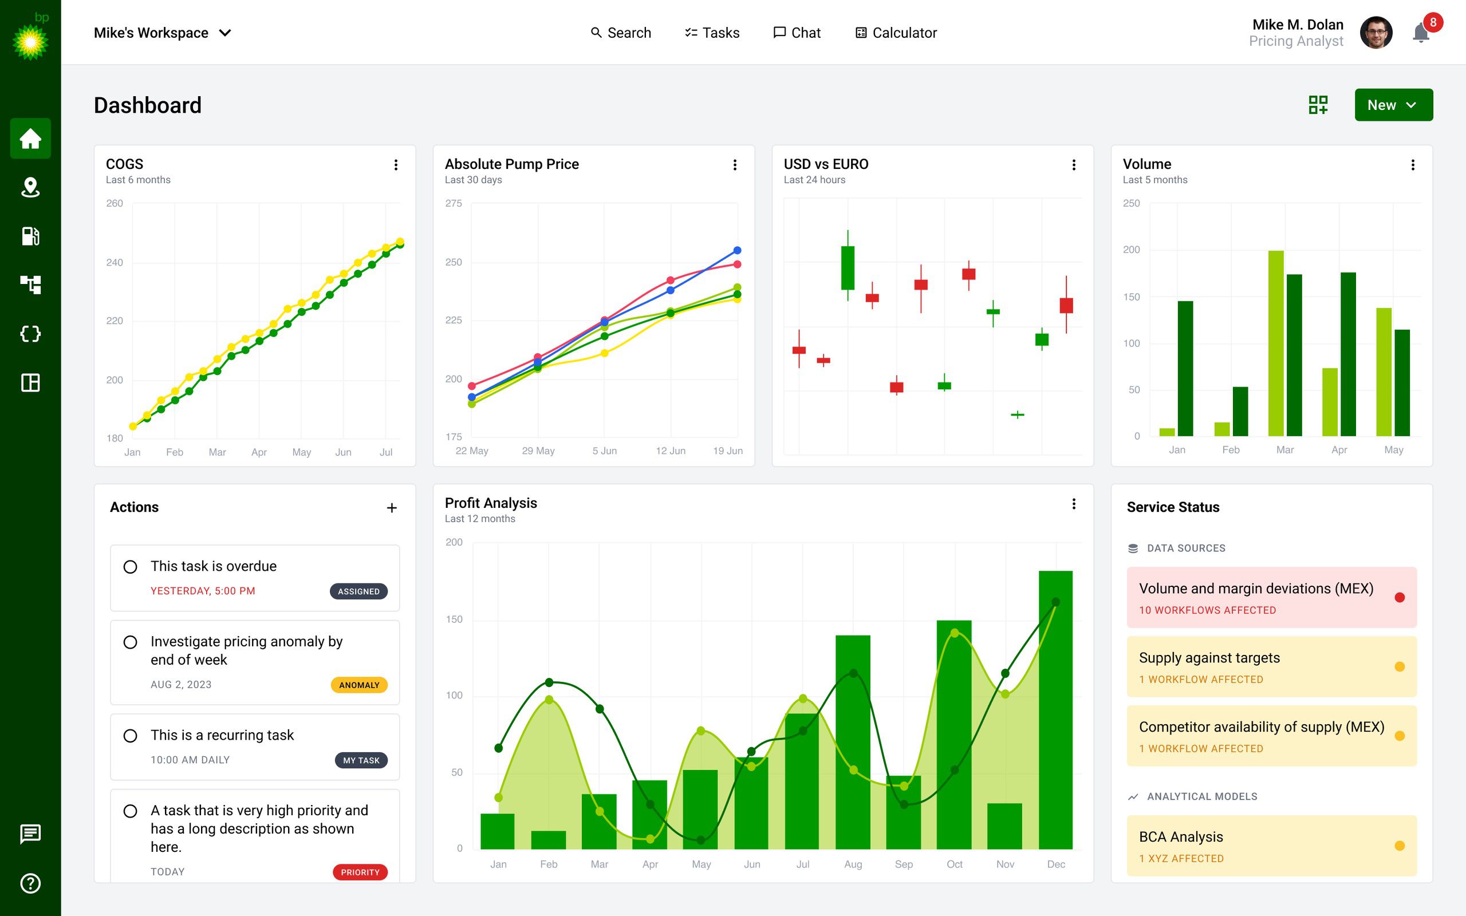Open the 'Volume and margin deviations (MEX)' status

pos(1271,597)
